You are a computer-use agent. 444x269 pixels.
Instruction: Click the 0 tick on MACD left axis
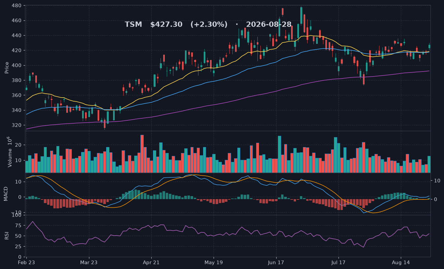pyautogui.click(x=20, y=197)
